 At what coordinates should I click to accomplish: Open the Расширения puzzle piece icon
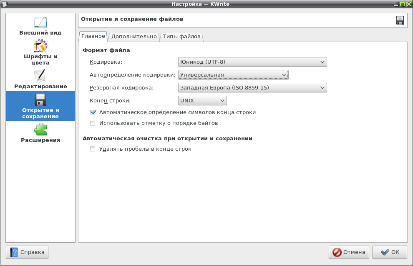click(x=40, y=129)
